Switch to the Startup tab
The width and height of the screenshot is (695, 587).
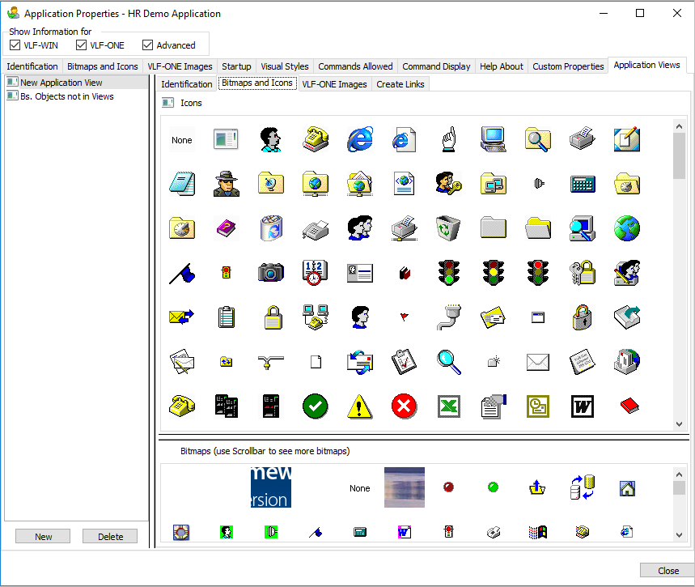236,66
